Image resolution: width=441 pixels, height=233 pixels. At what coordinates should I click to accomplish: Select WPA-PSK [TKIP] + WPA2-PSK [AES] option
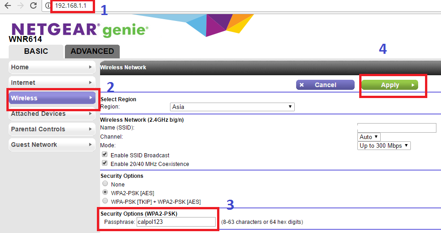point(105,201)
